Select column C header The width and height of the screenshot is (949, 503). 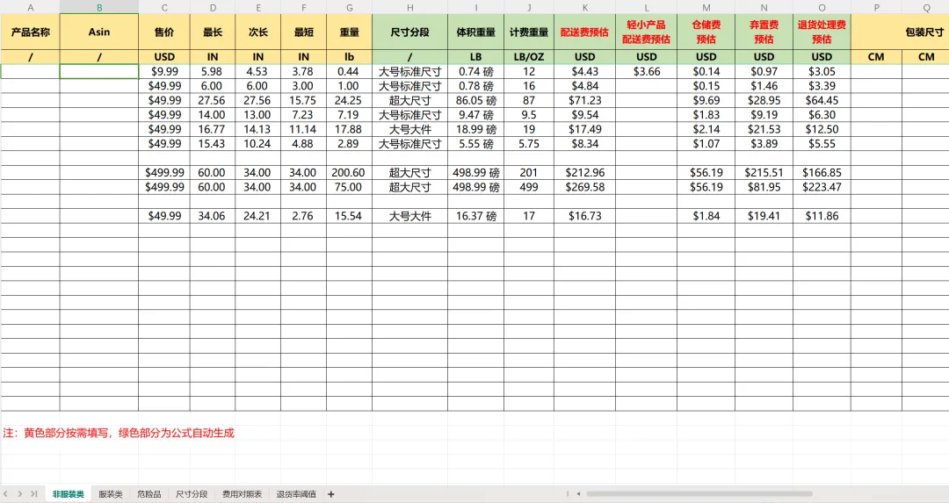tap(164, 7)
